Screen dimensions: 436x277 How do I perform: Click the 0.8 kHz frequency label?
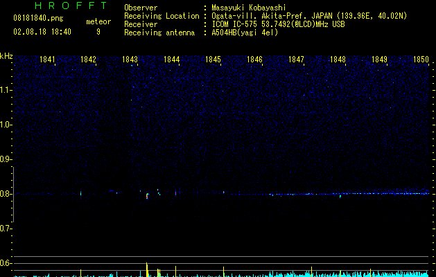point(6,194)
